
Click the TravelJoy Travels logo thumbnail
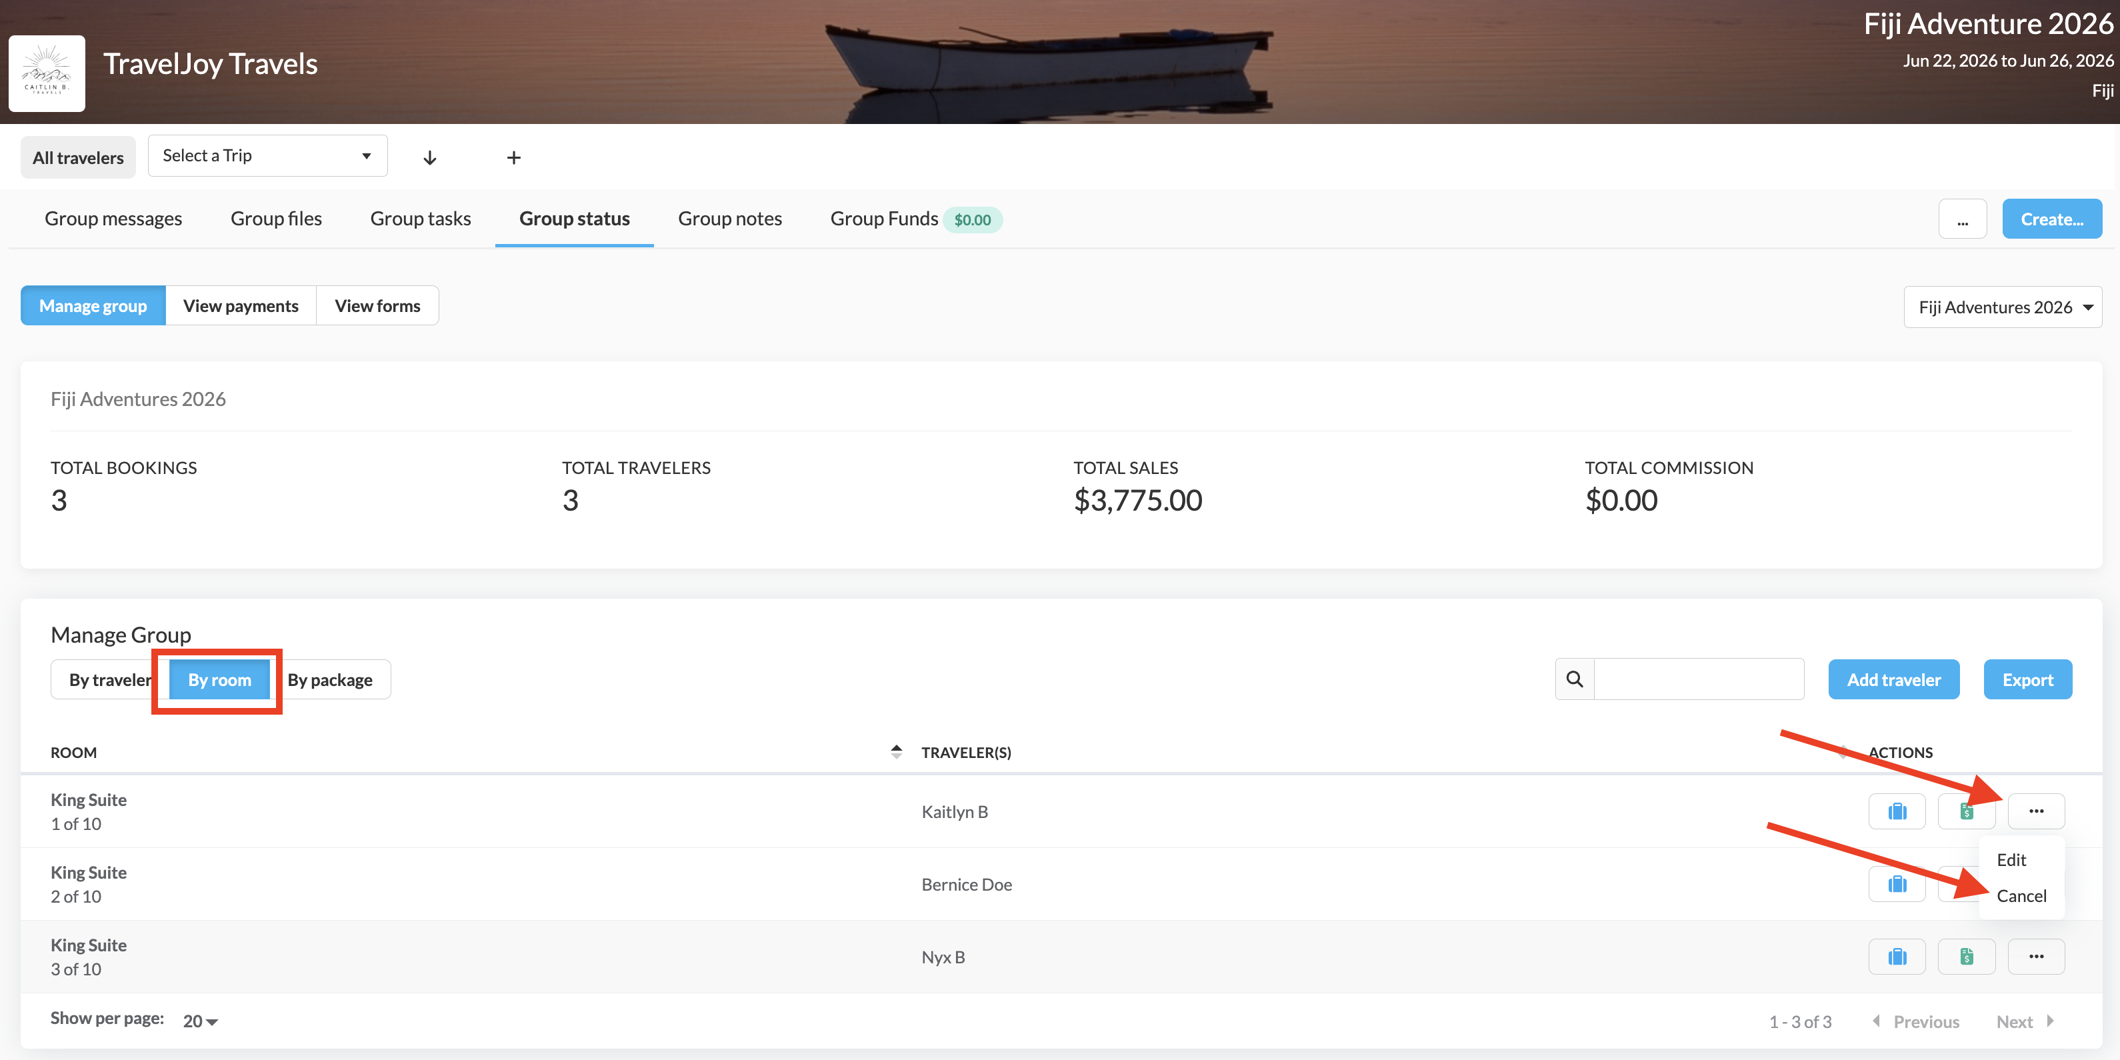tap(47, 73)
